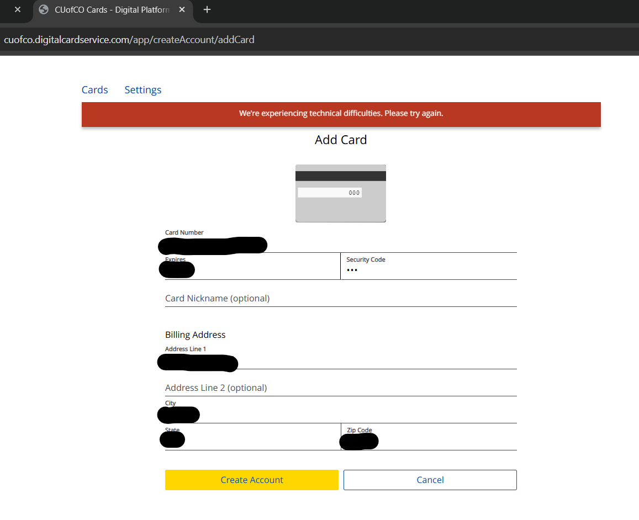Image resolution: width=639 pixels, height=520 pixels.
Task: Click the Address Line 2 optional field
Action: 341,388
